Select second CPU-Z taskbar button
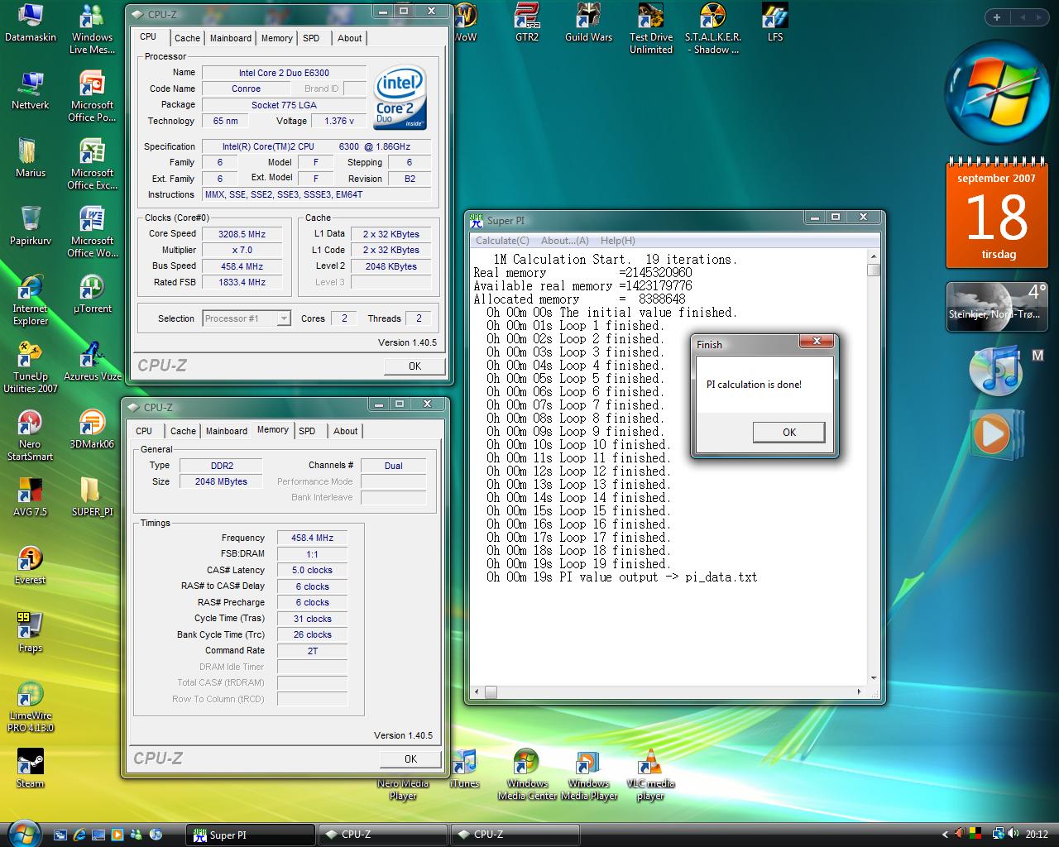The height and width of the screenshot is (847, 1059). [515, 835]
